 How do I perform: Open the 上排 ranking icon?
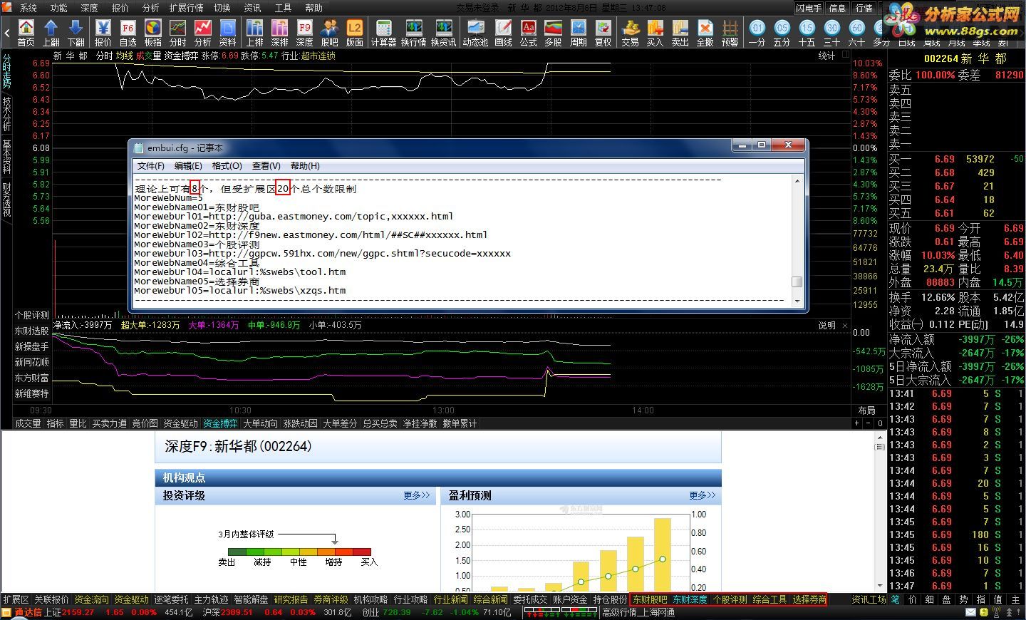pyautogui.click(x=255, y=33)
